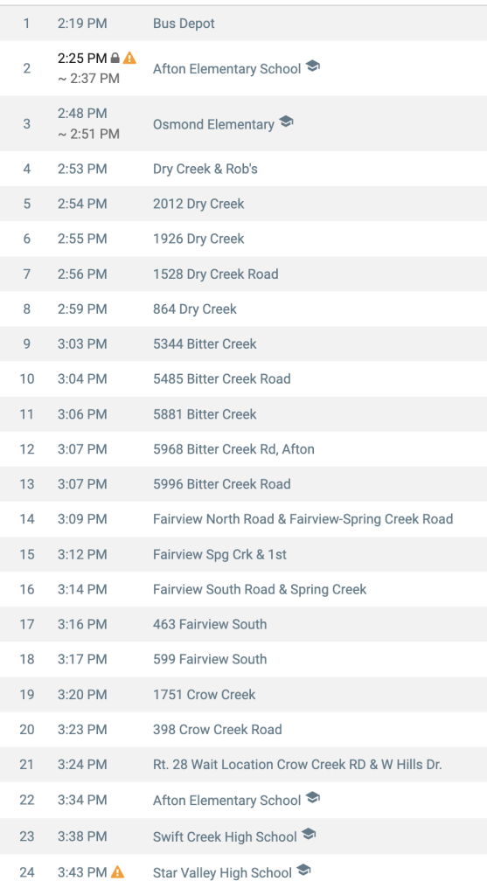Click graduation cap beside Star Valley High School
Viewport: 487px width, 895px height.
303,870
